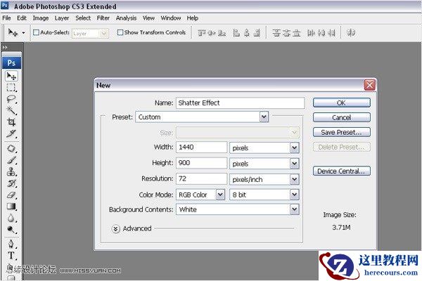Click the Height field showing 900
422x281 pixels.
coord(202,163)
